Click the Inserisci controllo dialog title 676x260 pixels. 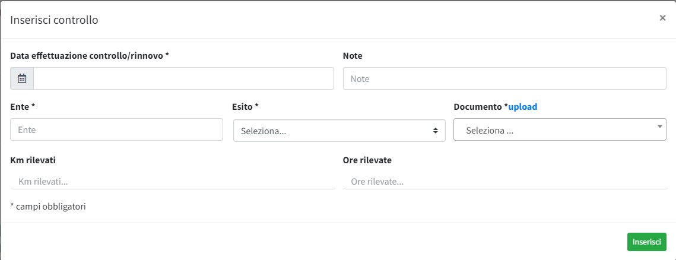(54, 20)
